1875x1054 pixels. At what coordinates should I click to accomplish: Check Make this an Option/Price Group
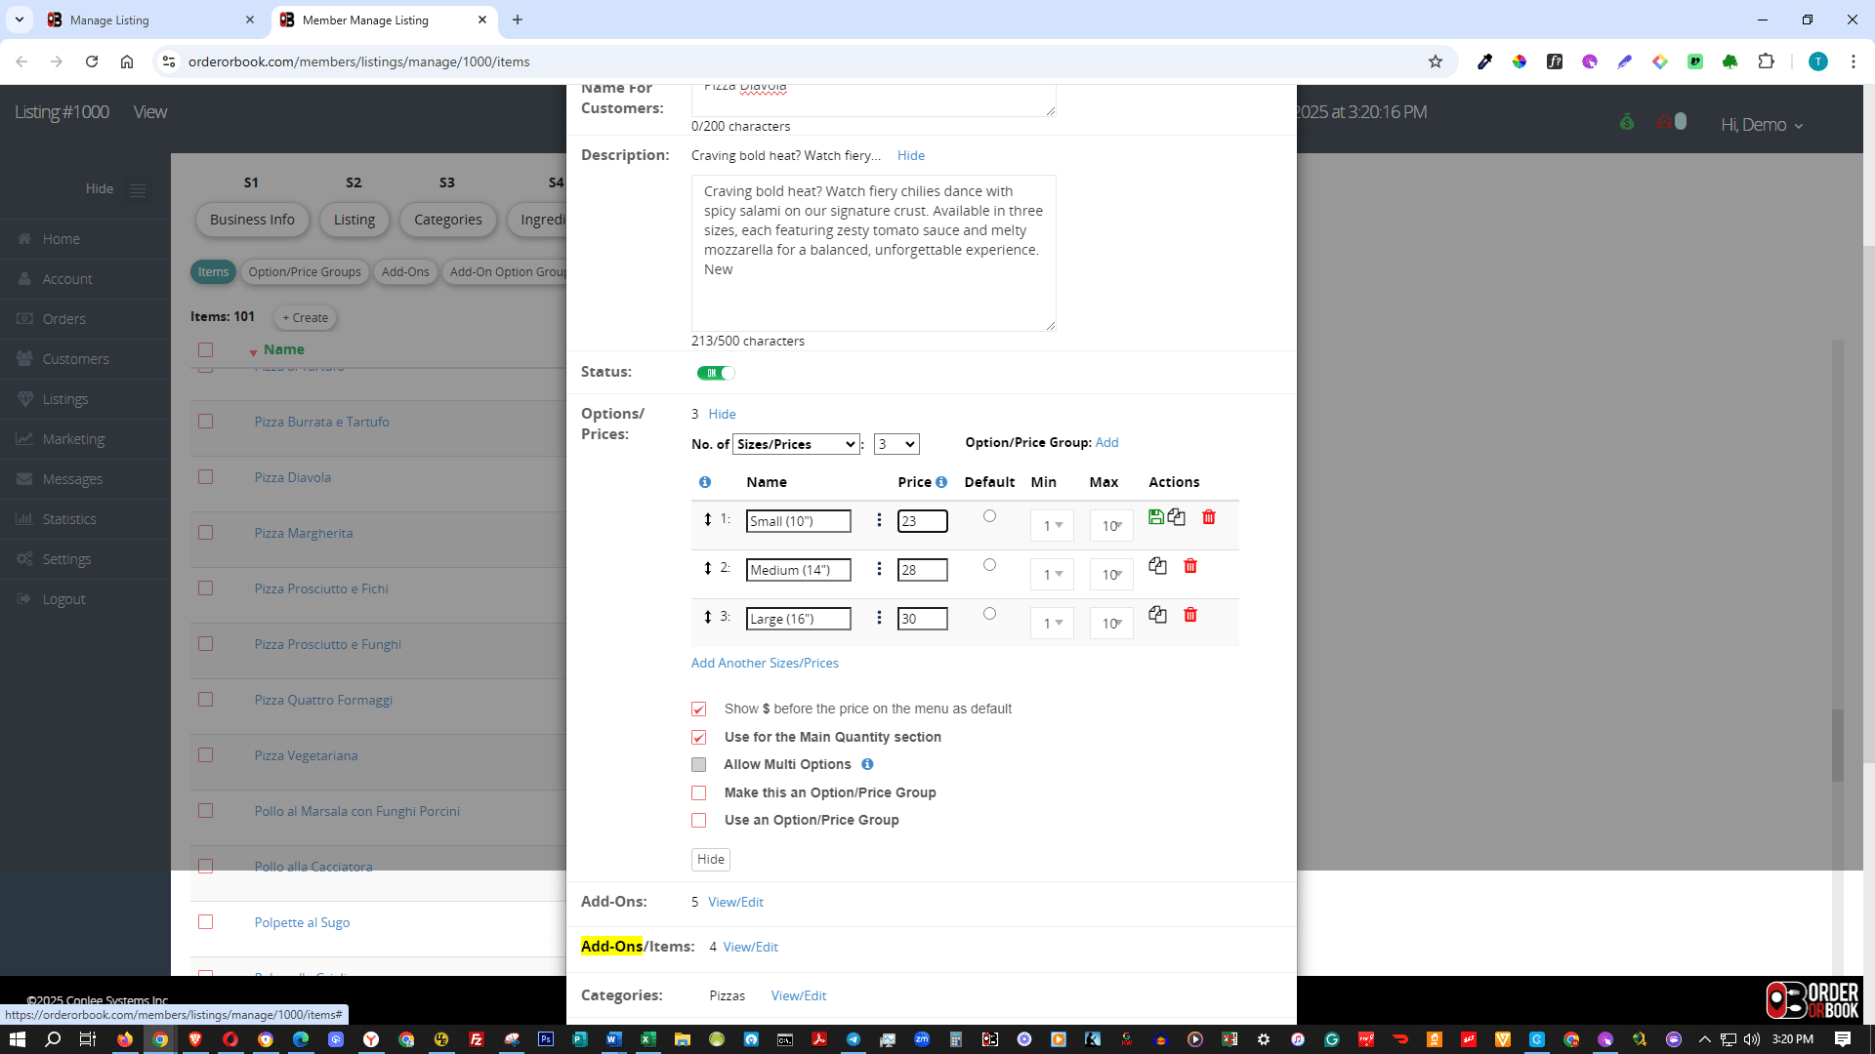pos(698,792)
